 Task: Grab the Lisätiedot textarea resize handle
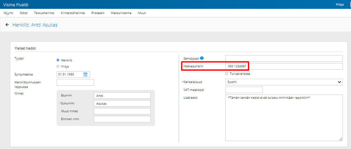[341, 139]
